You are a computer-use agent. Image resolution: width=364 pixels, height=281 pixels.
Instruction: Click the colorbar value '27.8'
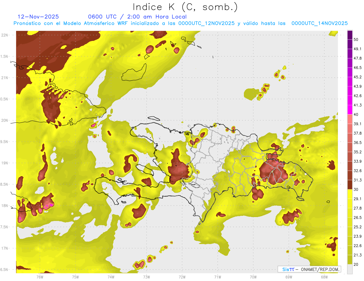coord(358,208)
